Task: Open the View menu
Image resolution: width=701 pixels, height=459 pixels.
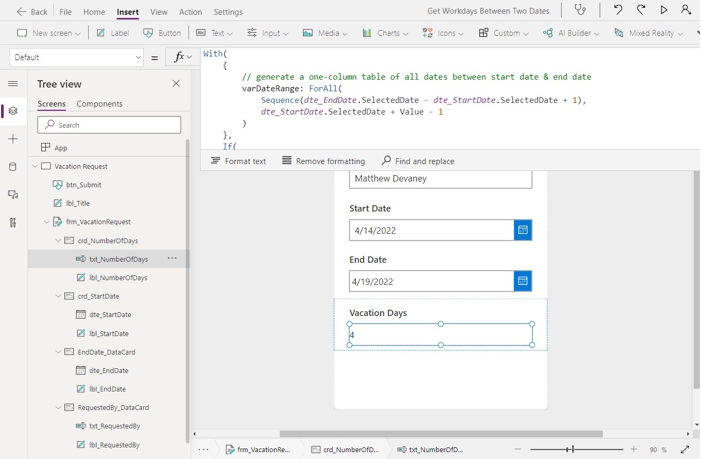Action: pyautogui.click(x=159, y=12)
